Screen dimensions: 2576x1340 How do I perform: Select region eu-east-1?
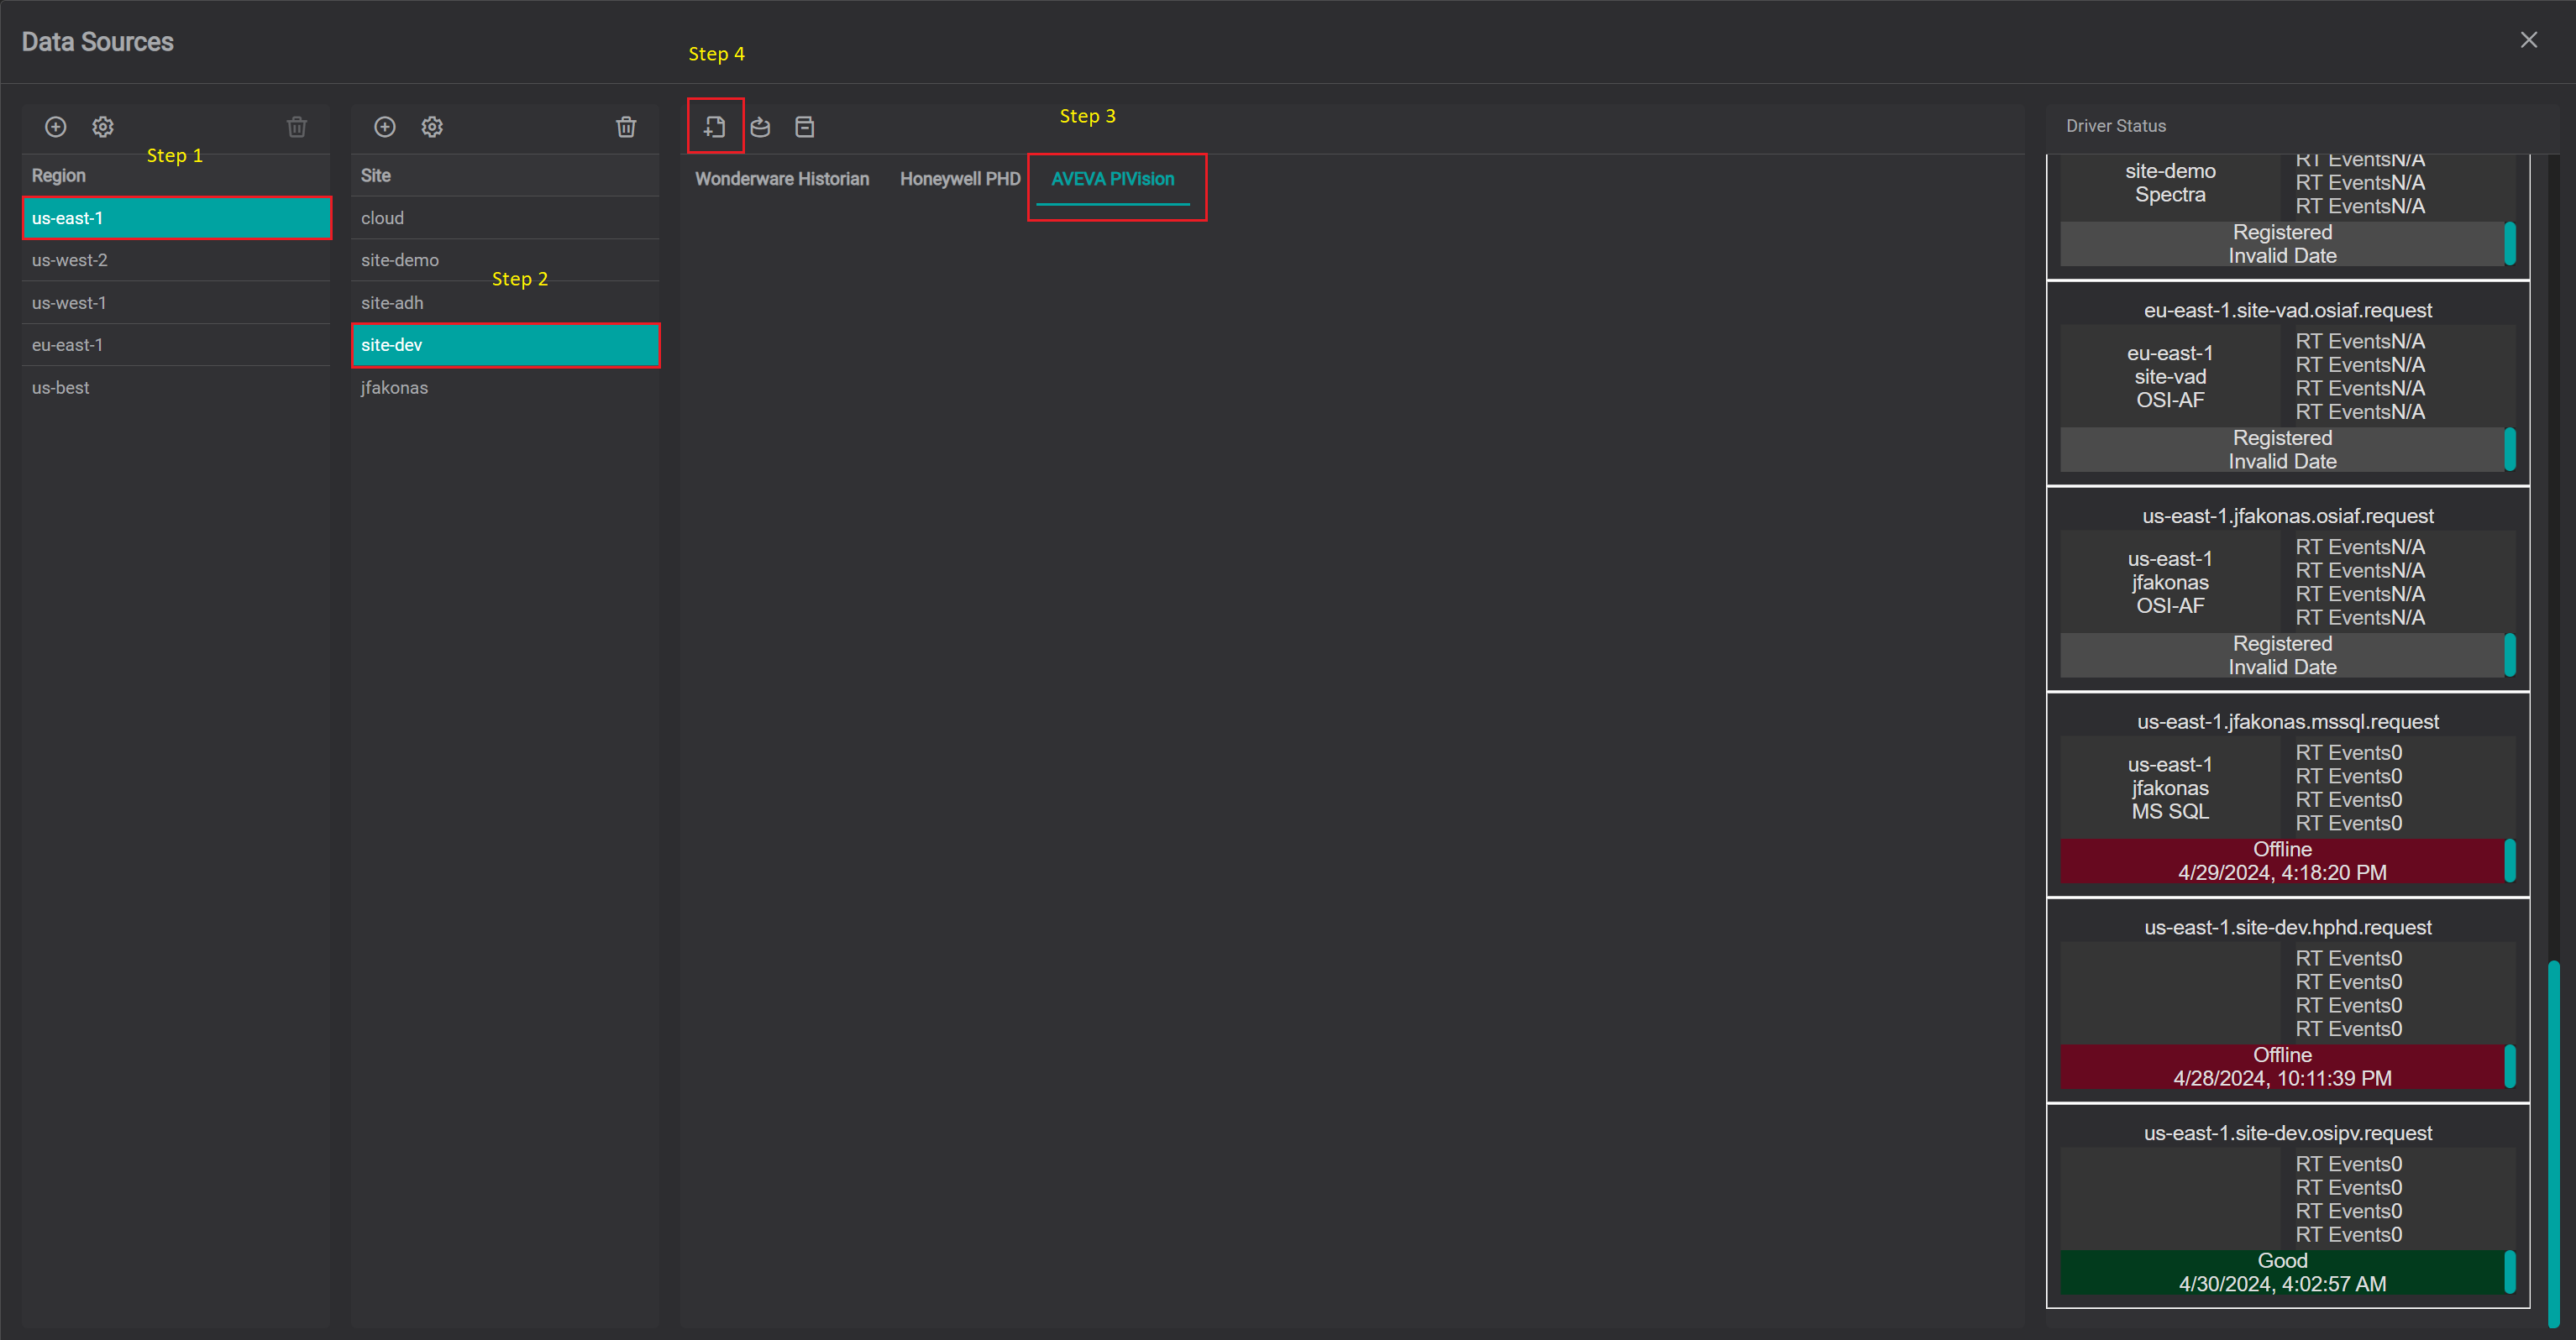[176, 345]
